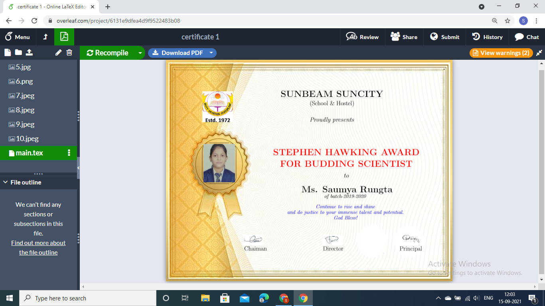
Task: Open Mail app from taskbar
Action: (x=244, y=298)
